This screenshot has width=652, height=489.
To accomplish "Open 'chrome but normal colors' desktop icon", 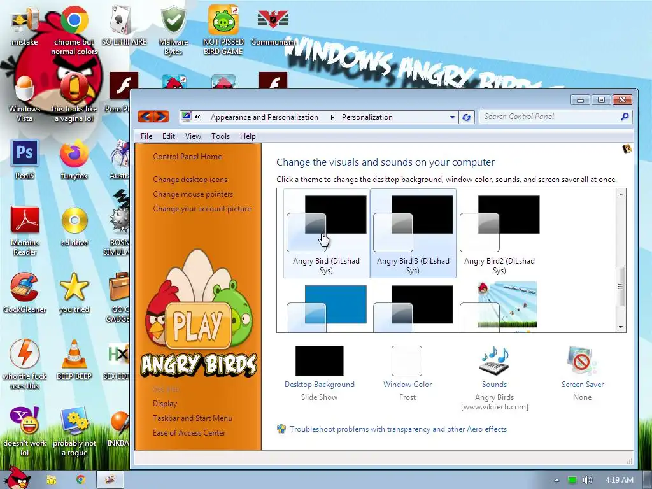I will 74,29.
